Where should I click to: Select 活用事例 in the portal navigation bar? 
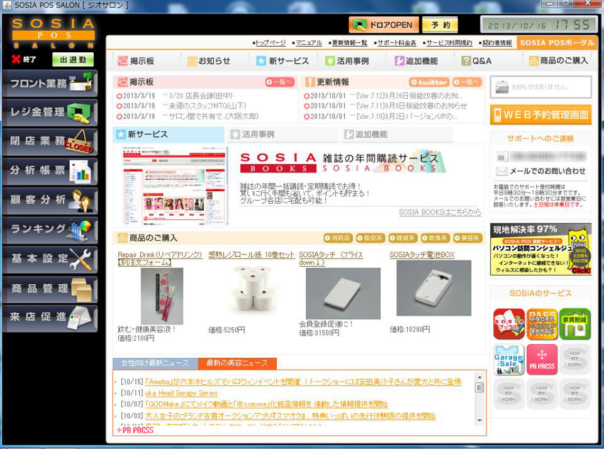[347, 61]
